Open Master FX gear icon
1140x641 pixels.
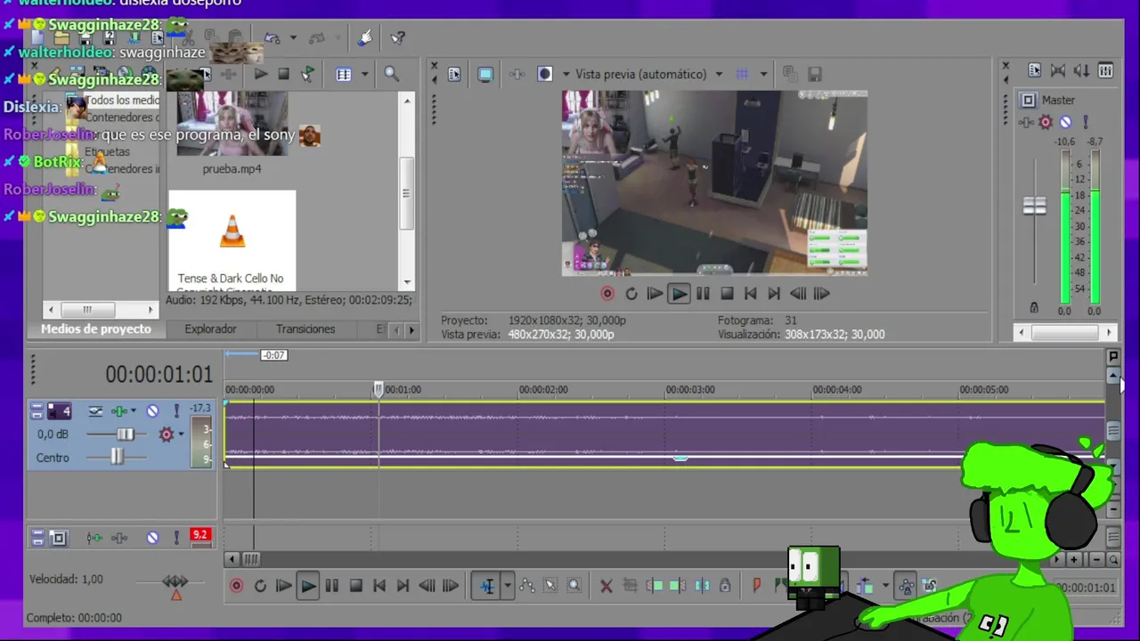(1046, 122)
